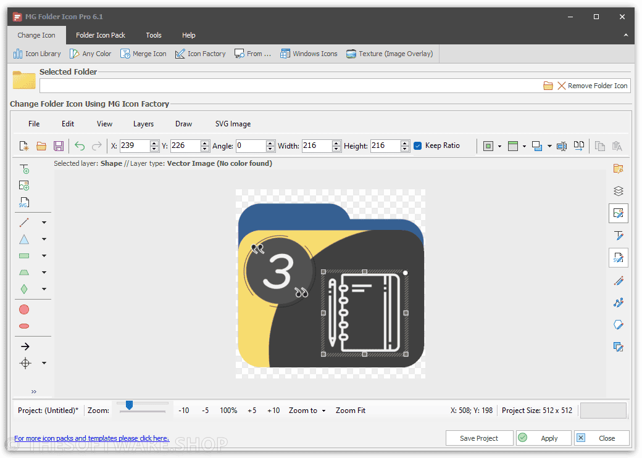Save project with floppy disk icon
642x458 pixels.
59,146
